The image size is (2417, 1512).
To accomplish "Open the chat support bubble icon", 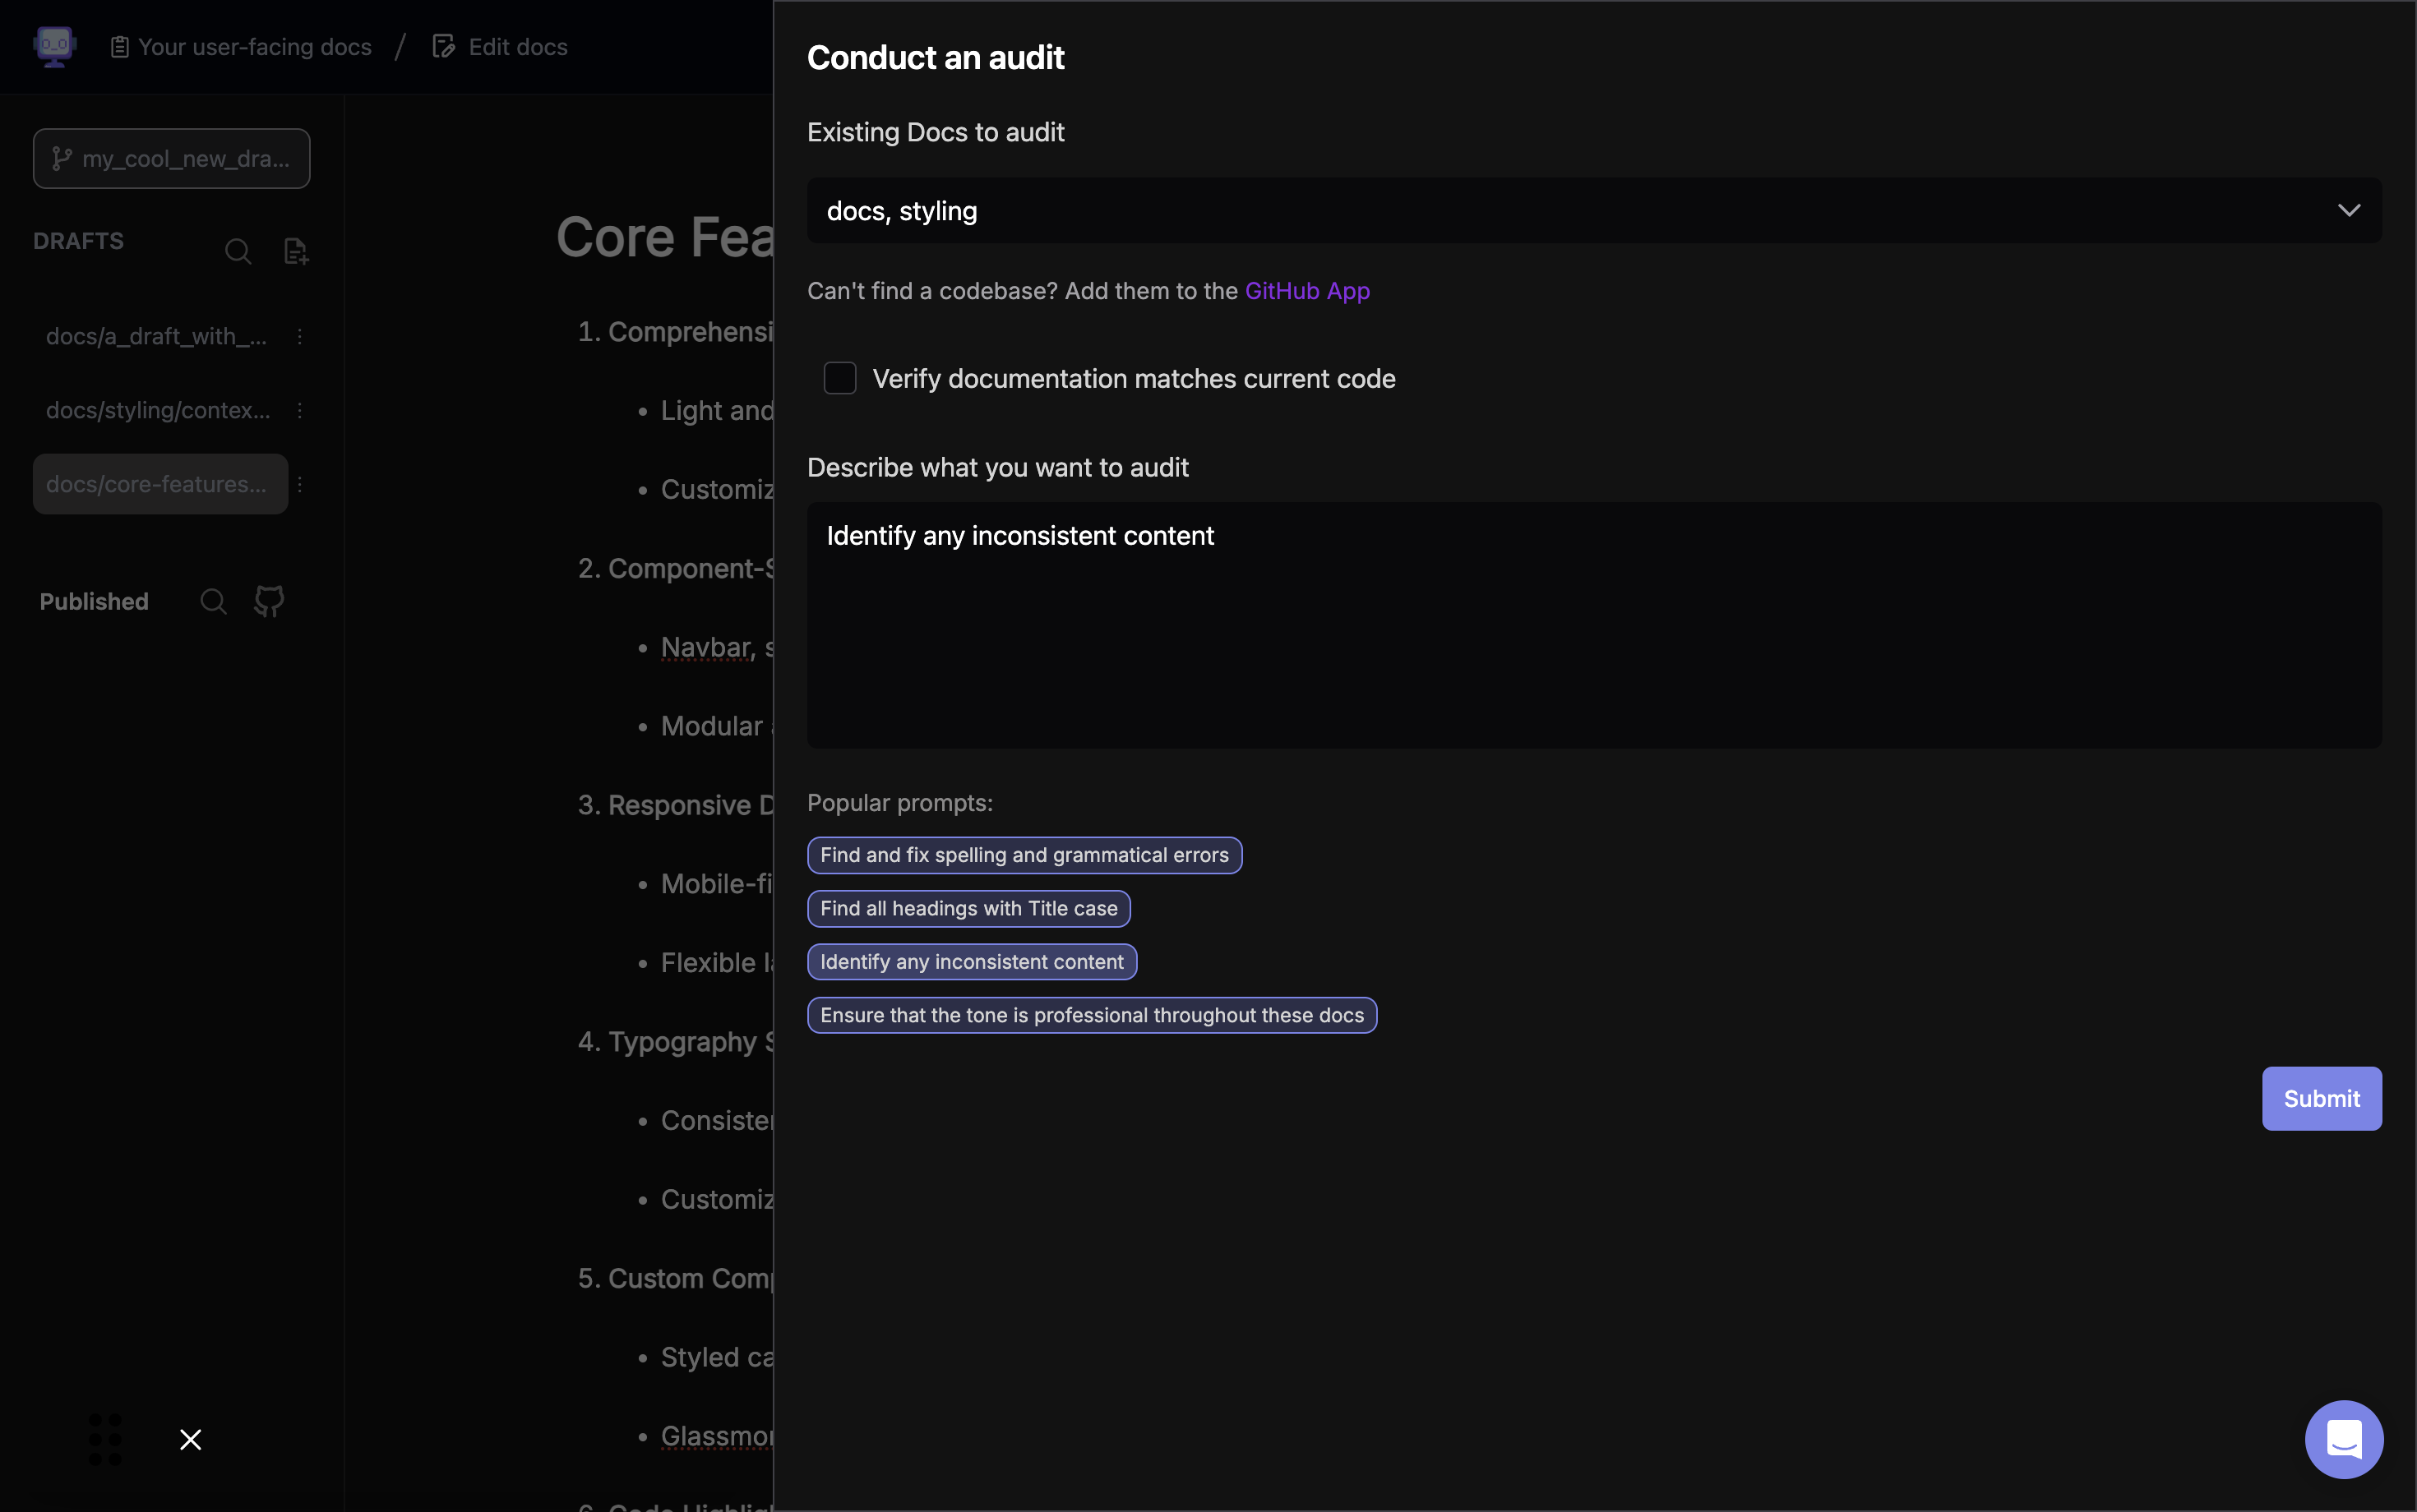I will pyautogui.click(x=2343, y=1439).
